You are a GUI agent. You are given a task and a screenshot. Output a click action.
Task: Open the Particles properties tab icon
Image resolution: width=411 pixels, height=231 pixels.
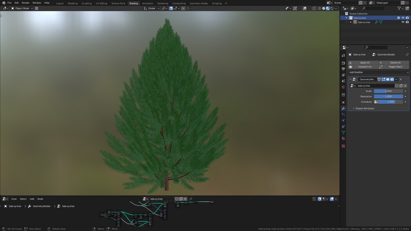point(344,114)
